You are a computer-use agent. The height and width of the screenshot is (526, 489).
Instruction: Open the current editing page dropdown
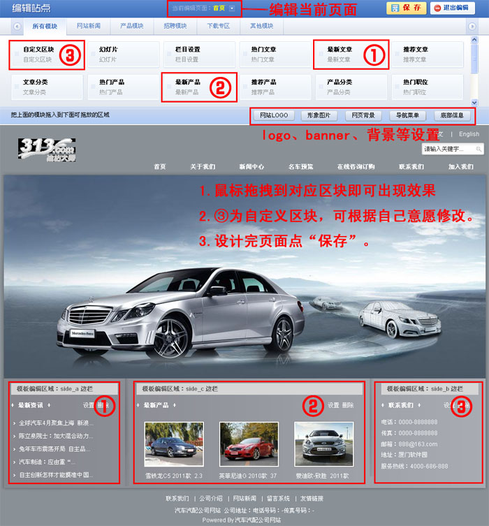[232, 8]
